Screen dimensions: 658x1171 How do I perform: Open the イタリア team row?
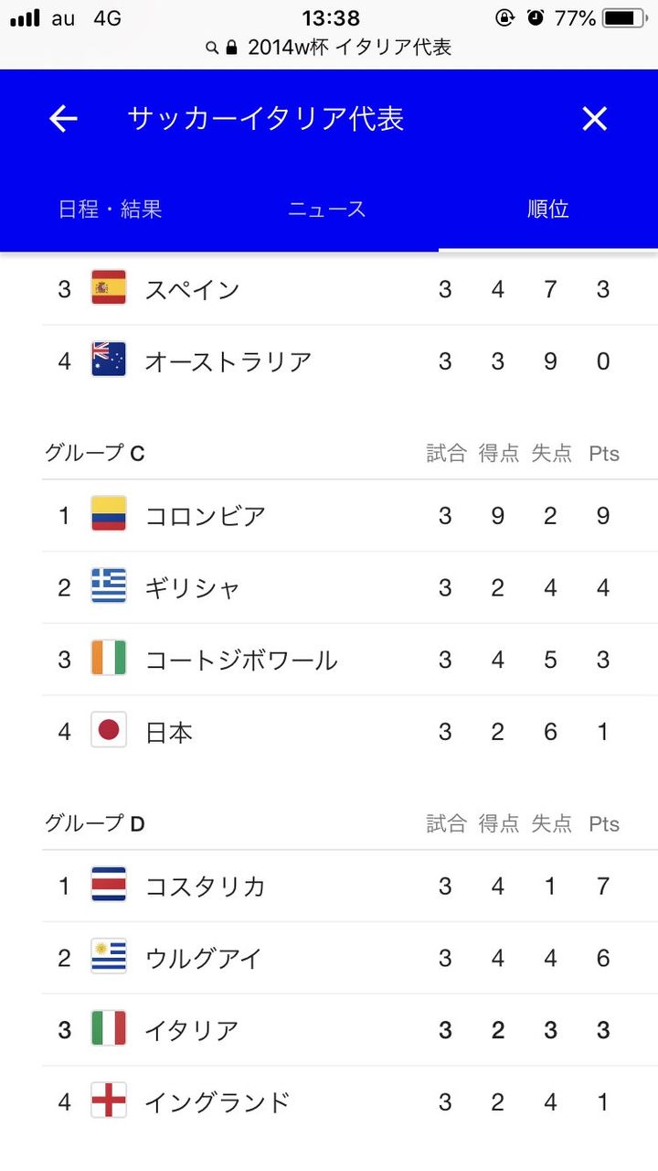[350, 1030]
